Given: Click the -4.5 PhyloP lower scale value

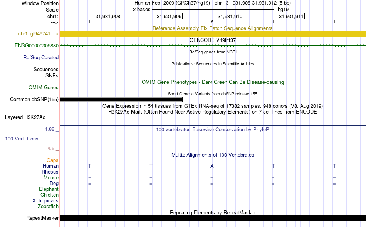Looking at the screenshot, I should pyautogui.click(x=50, y=149).
